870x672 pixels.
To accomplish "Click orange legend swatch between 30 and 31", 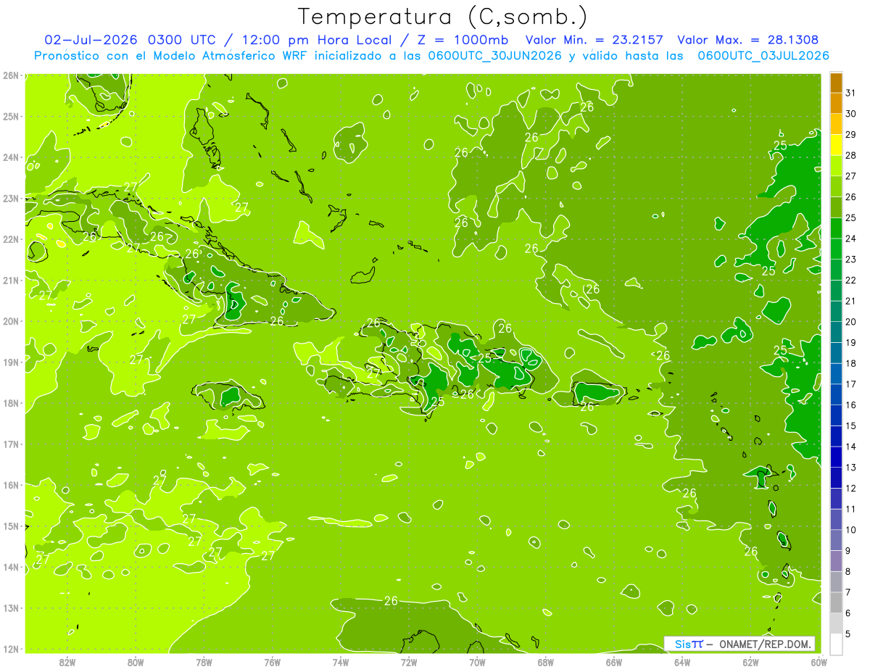I will [x=836, y=104].
